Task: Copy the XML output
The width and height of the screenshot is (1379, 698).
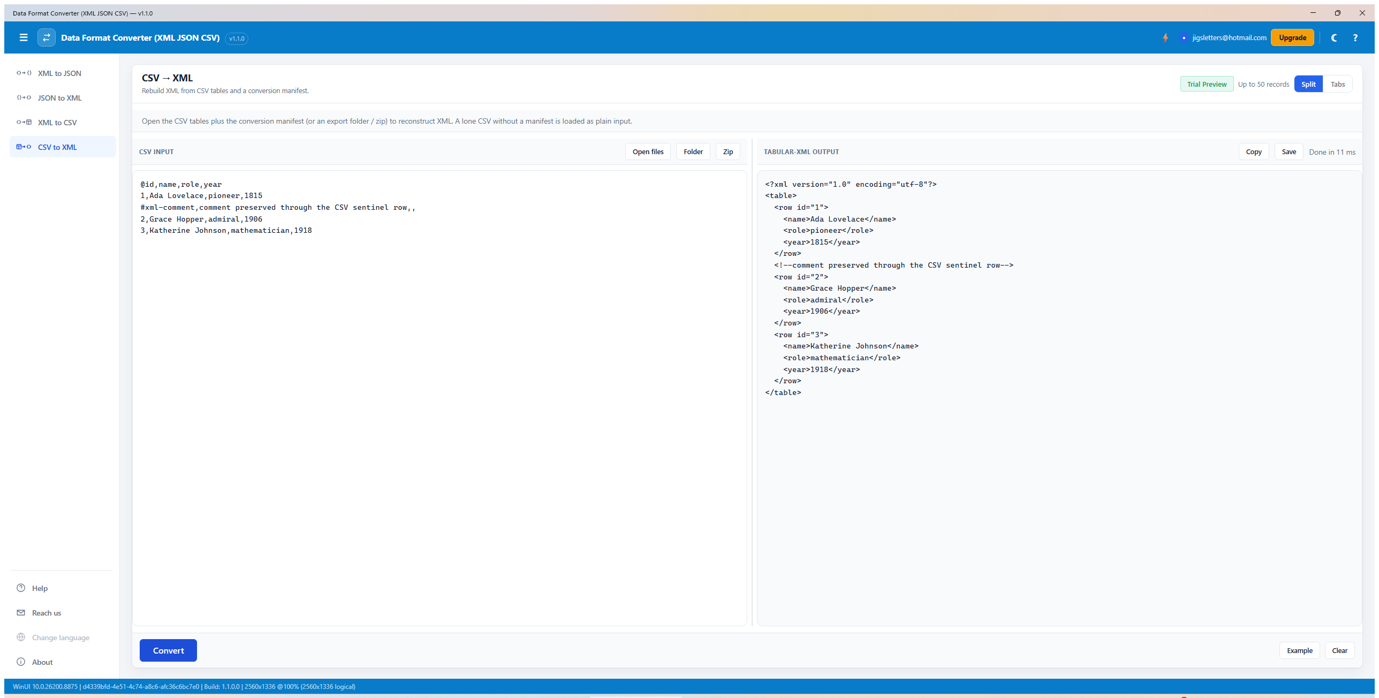Action: (x=1253, y=152)
